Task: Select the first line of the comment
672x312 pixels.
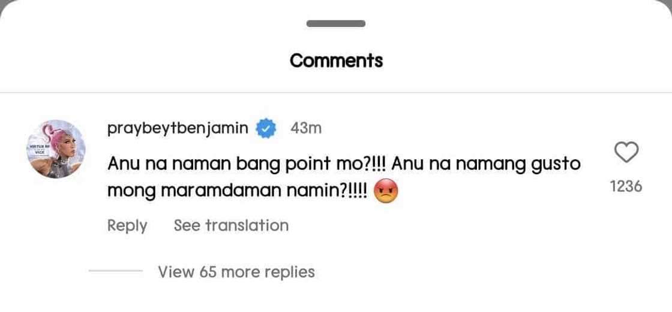Action: (x=344, y=163)
